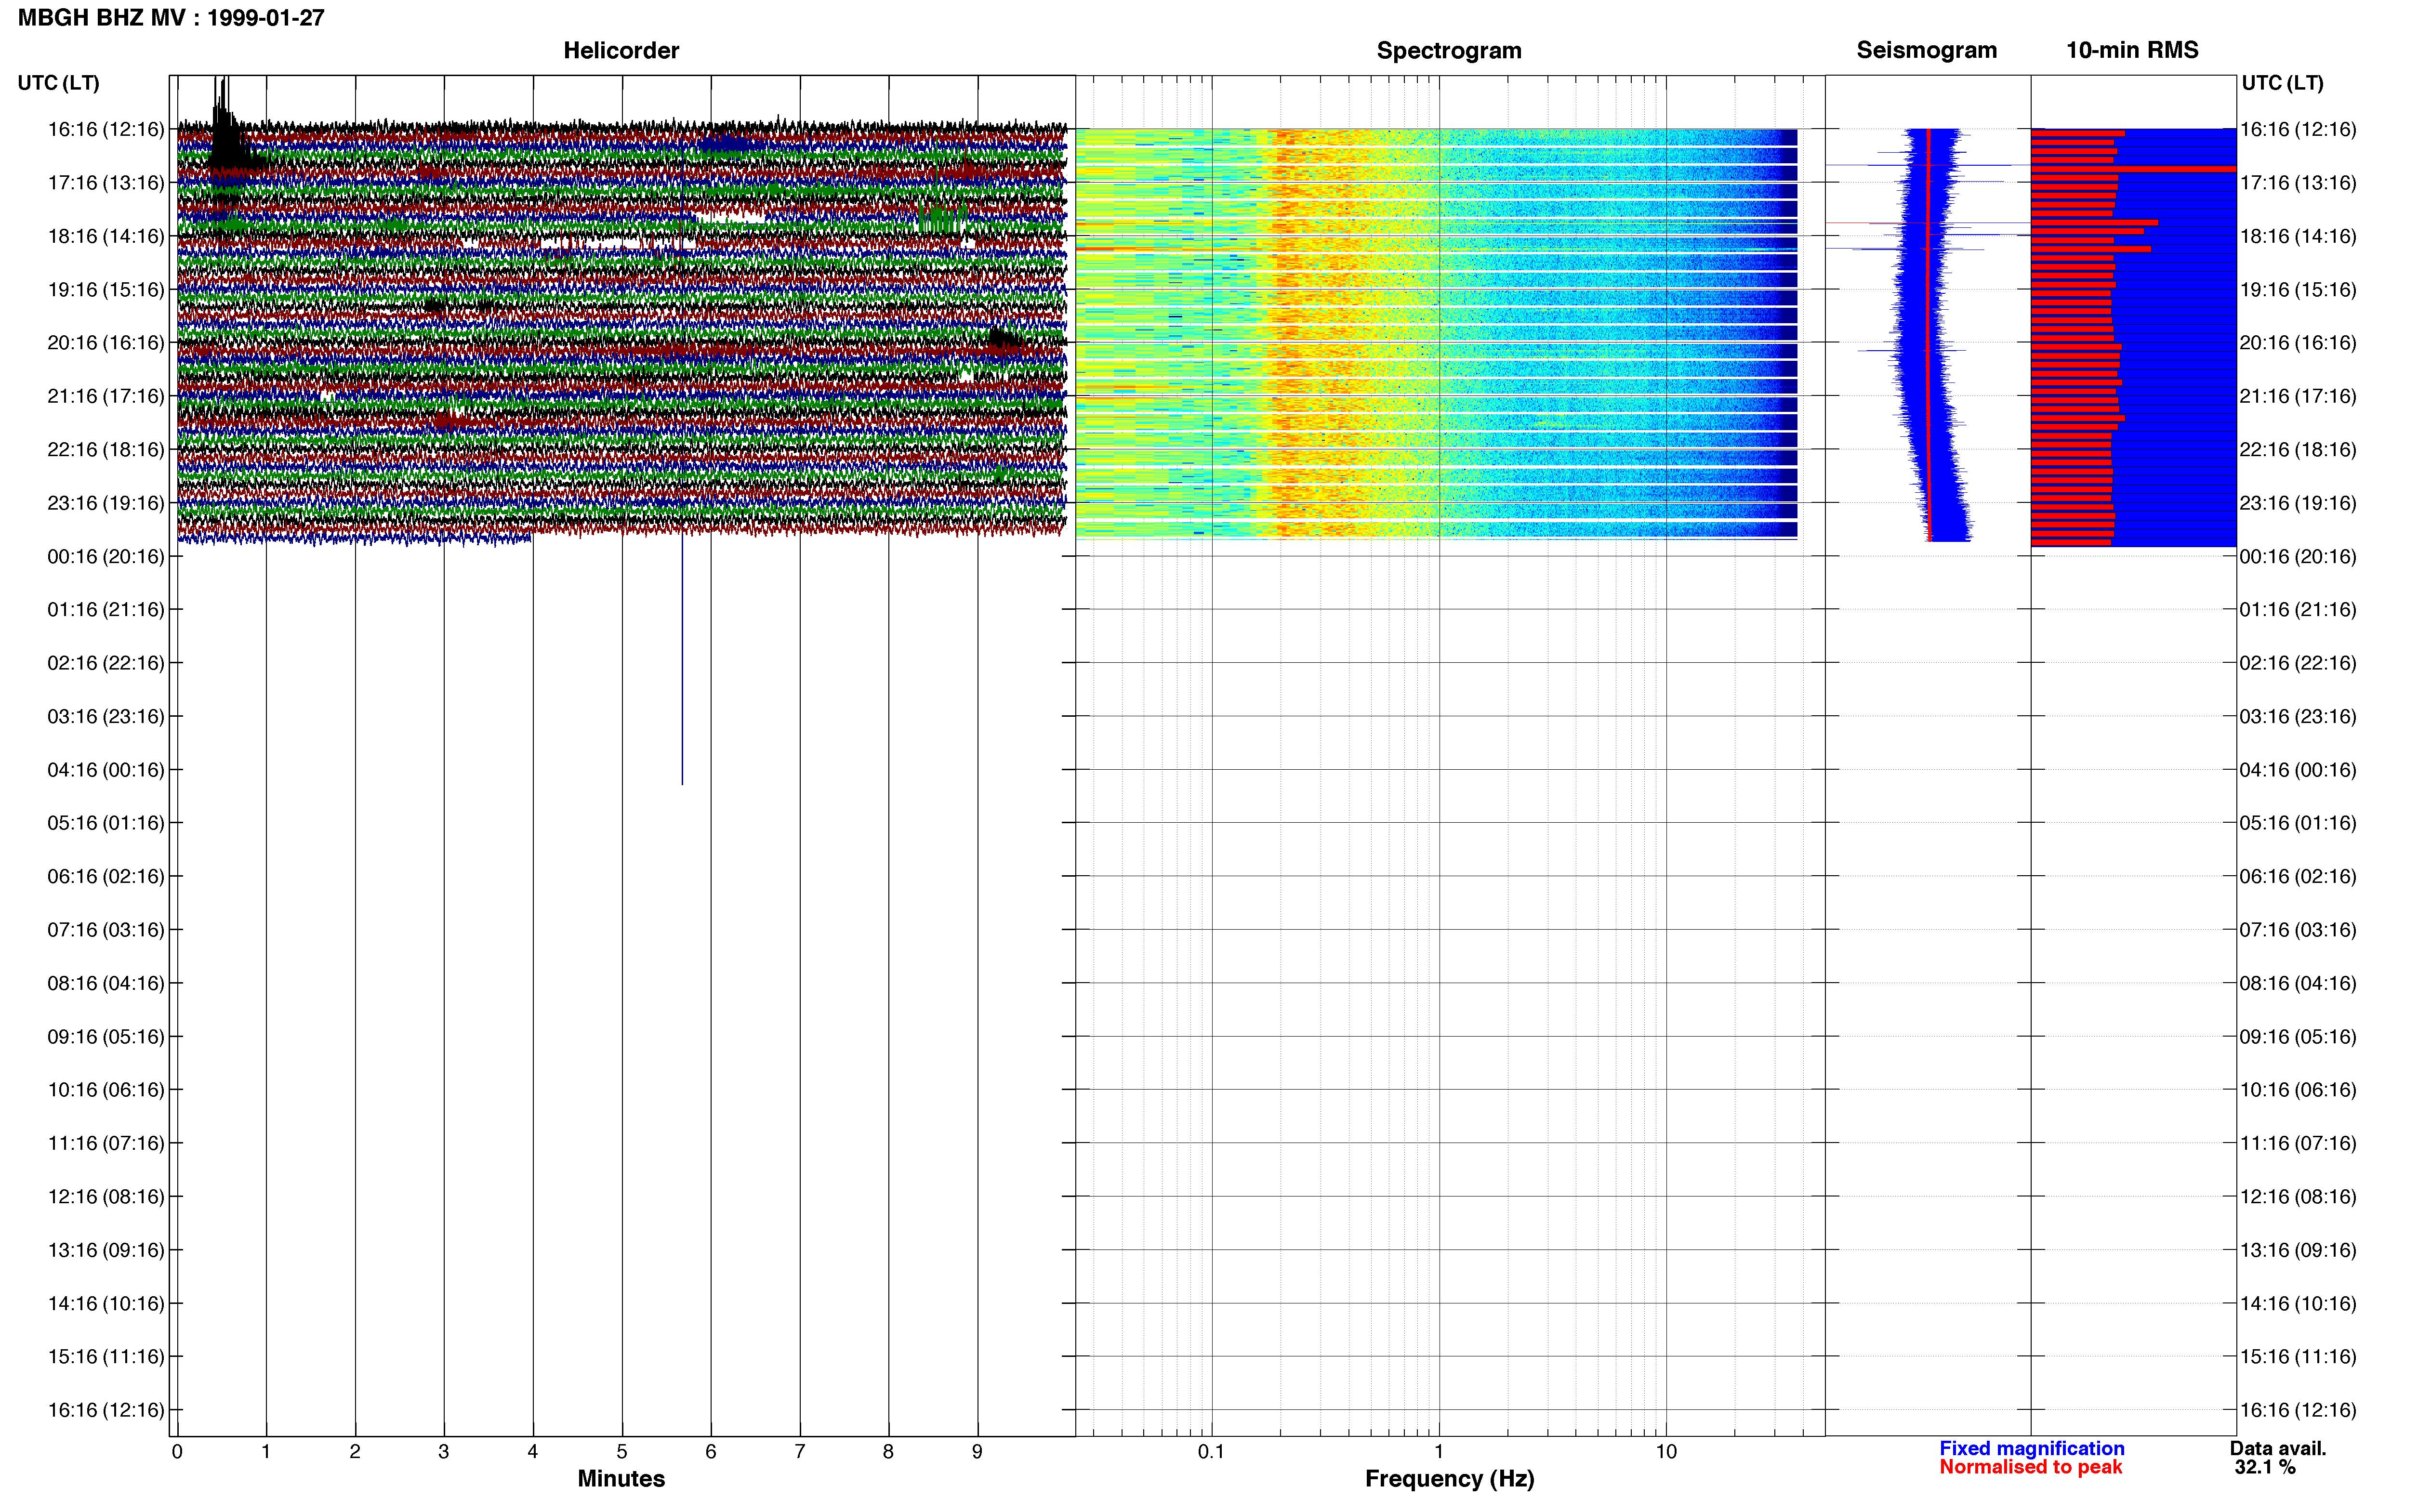Screen dimensions: 2418x1512
Task: Click the long blue spike below the helicorder traces
Action: 682,660
